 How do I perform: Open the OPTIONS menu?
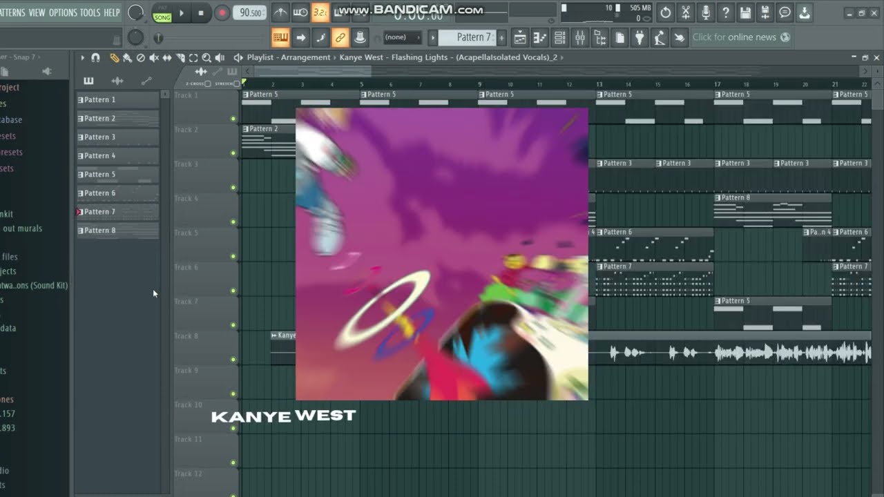pyautogui.click(x=63, y=12)
